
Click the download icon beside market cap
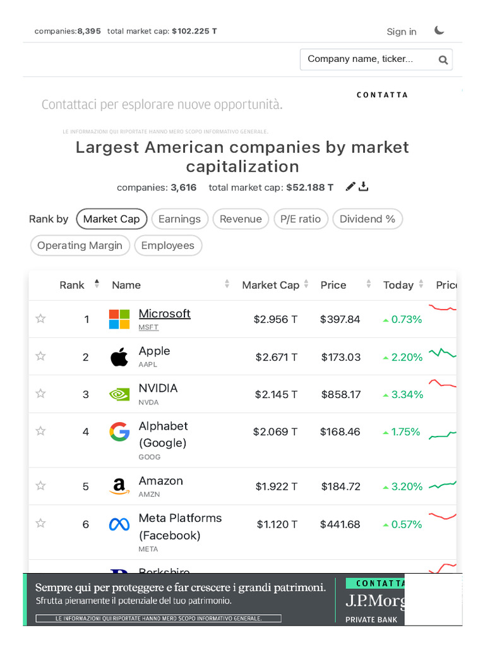coord(364,186)
